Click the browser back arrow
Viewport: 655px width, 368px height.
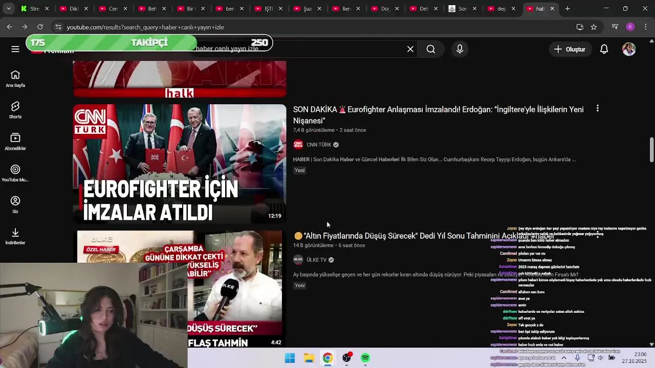coord(9,27)
